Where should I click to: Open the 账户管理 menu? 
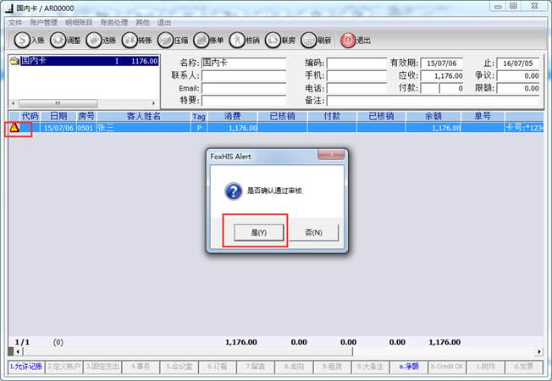point(44,22)
